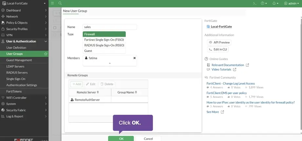This screenshot has height=141, width=302.
Task: Open external link icon beside Video Tutorials
Action: click(x=235, y=70)
